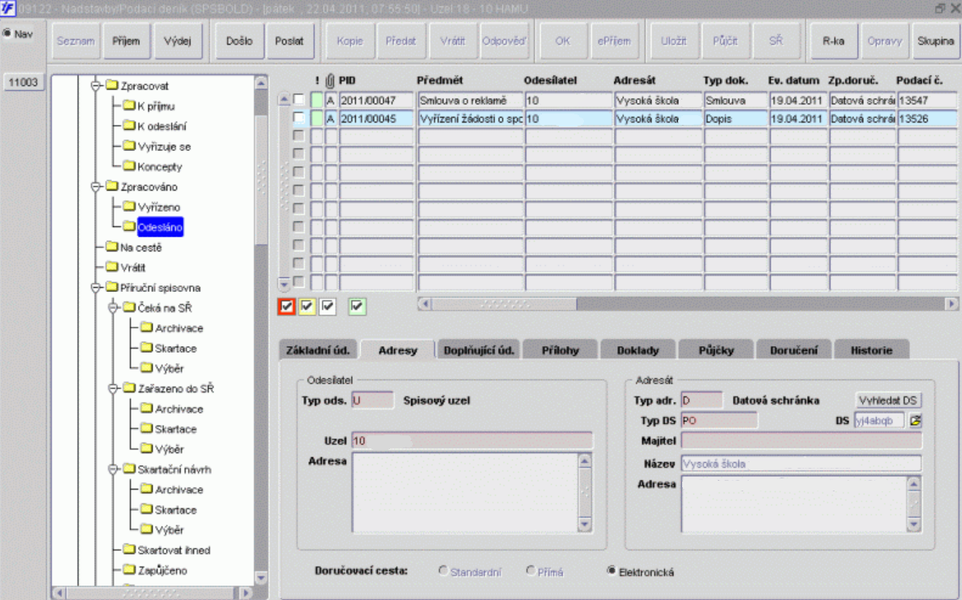Click the restore window icon in title bar
The height and width of the screenshot is (600, 962).
click(x=940, y=9)
